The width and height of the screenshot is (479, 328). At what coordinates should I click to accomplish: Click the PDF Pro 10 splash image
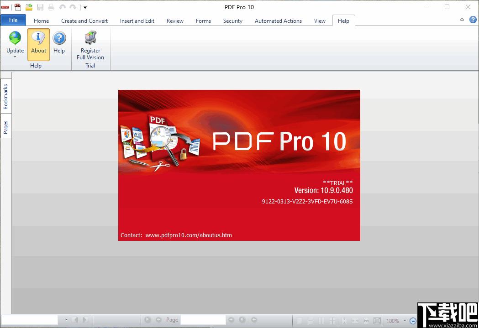239,165
